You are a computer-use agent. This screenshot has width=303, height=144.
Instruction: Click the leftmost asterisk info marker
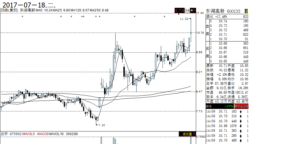point(22,17)
